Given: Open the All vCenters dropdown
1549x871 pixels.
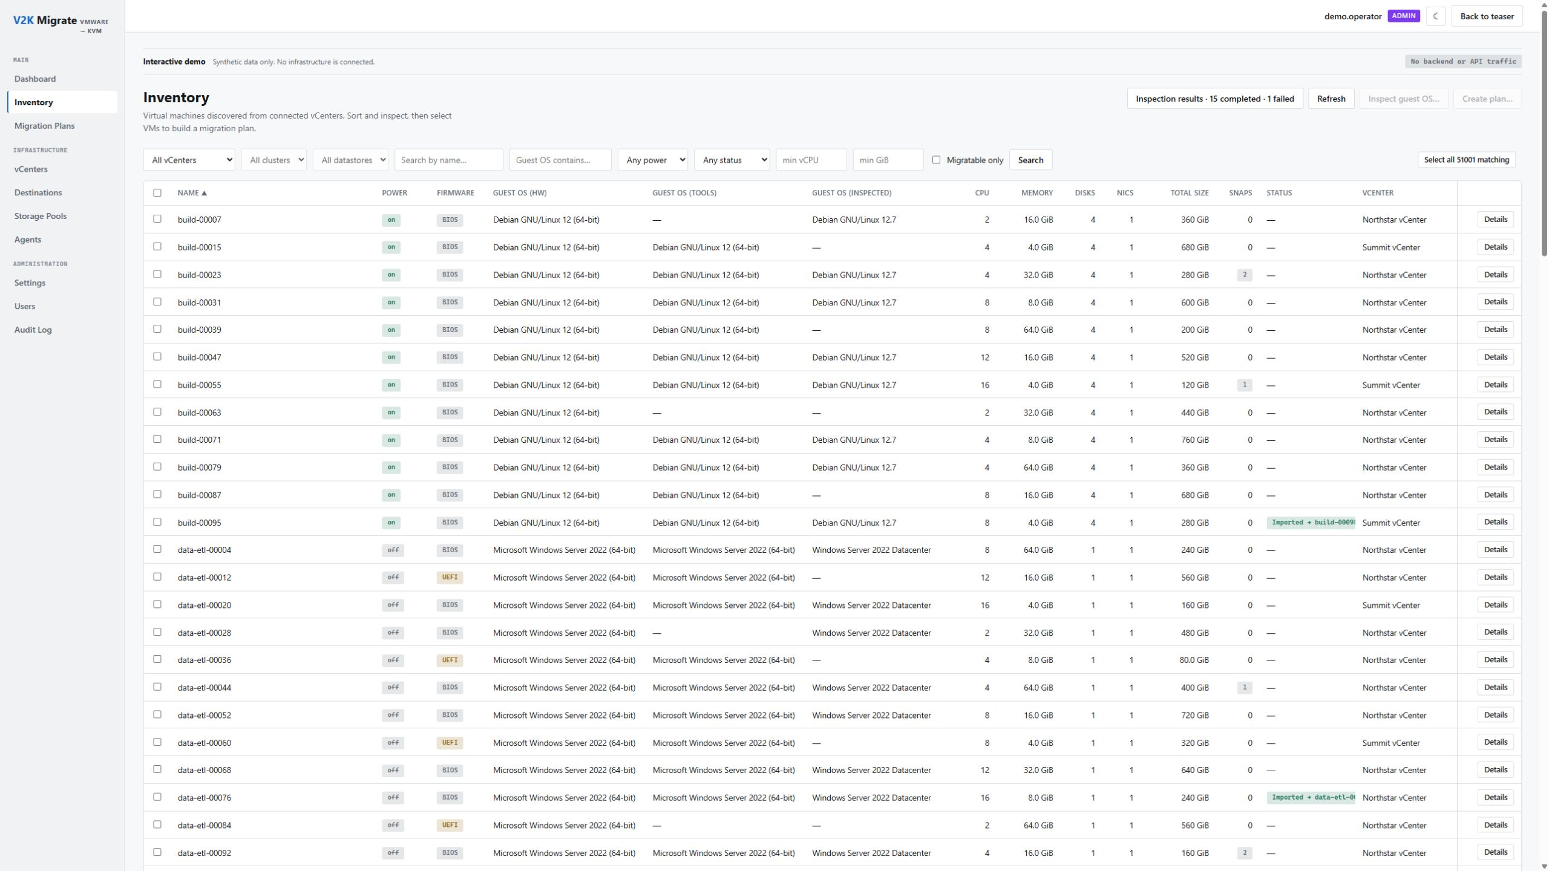Looking at the screenshot, I should 189,160.
